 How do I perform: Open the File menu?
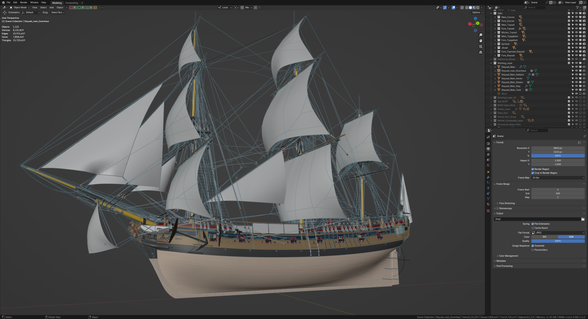pos(8,2)
